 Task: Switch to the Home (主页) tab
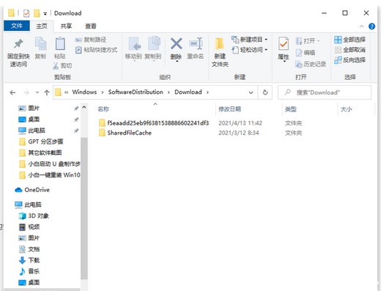[x=42, y=26]
